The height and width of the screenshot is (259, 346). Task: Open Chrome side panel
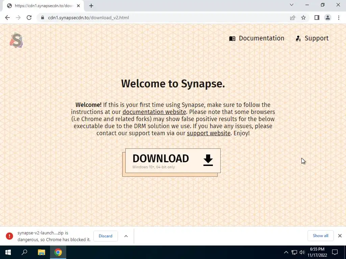tap(317, 18)
